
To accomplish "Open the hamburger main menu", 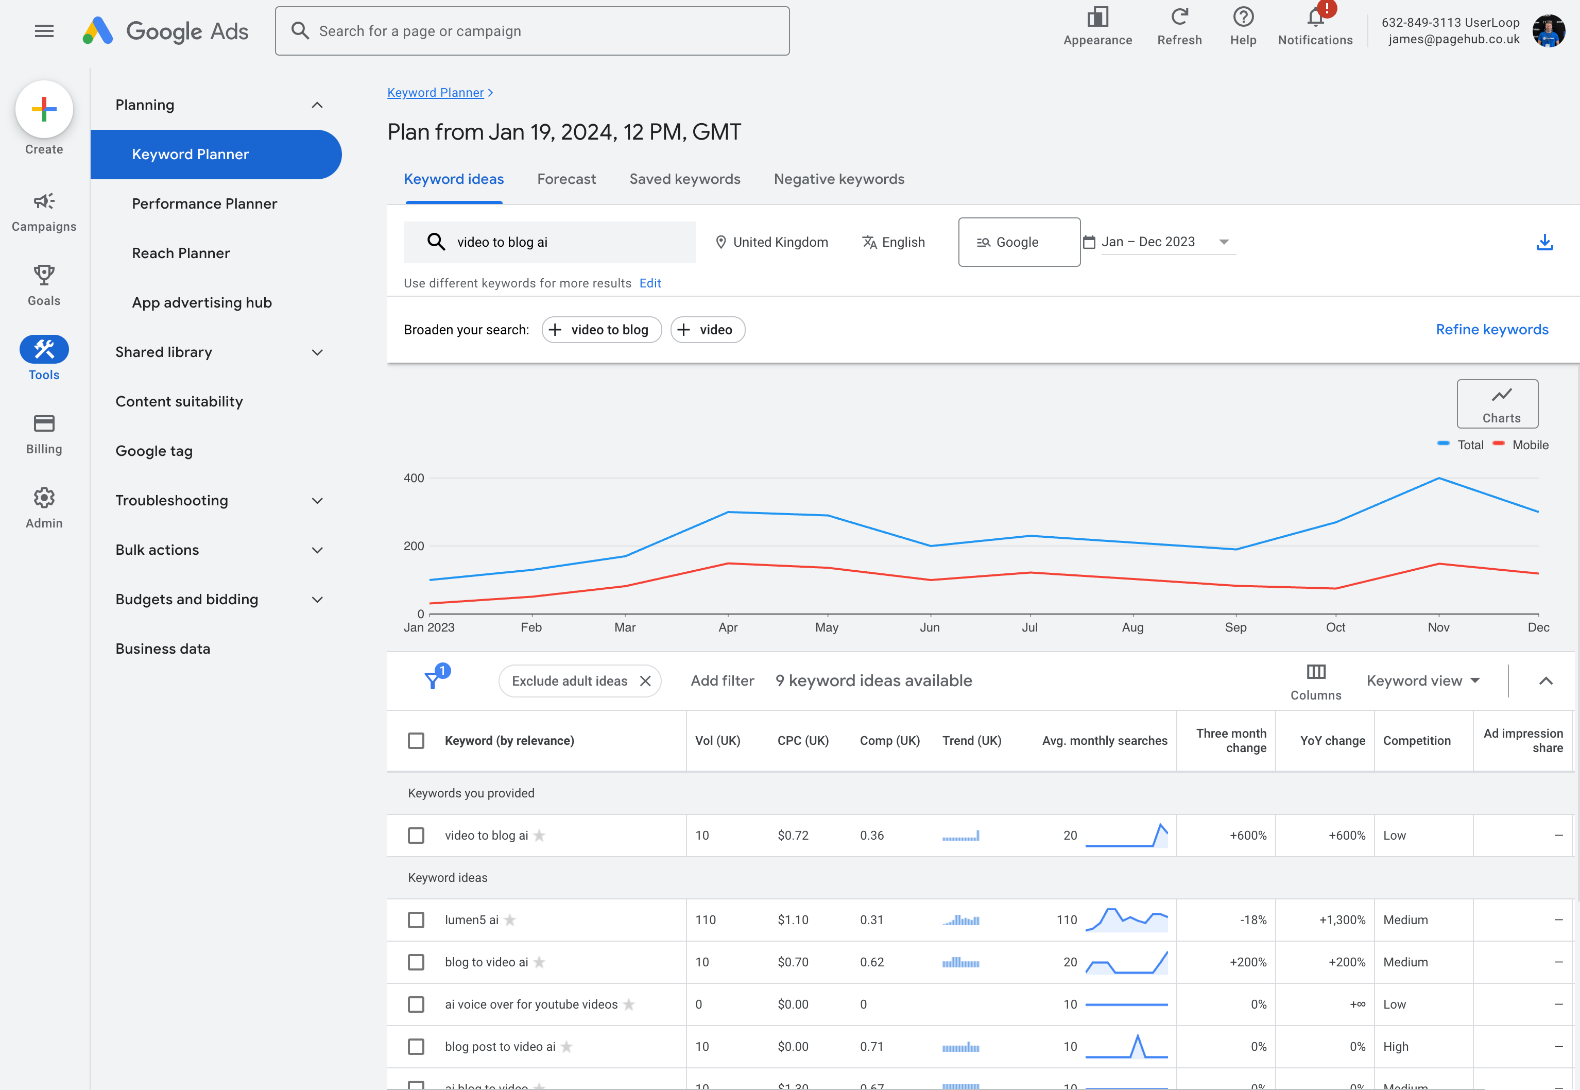I will 44,31.
